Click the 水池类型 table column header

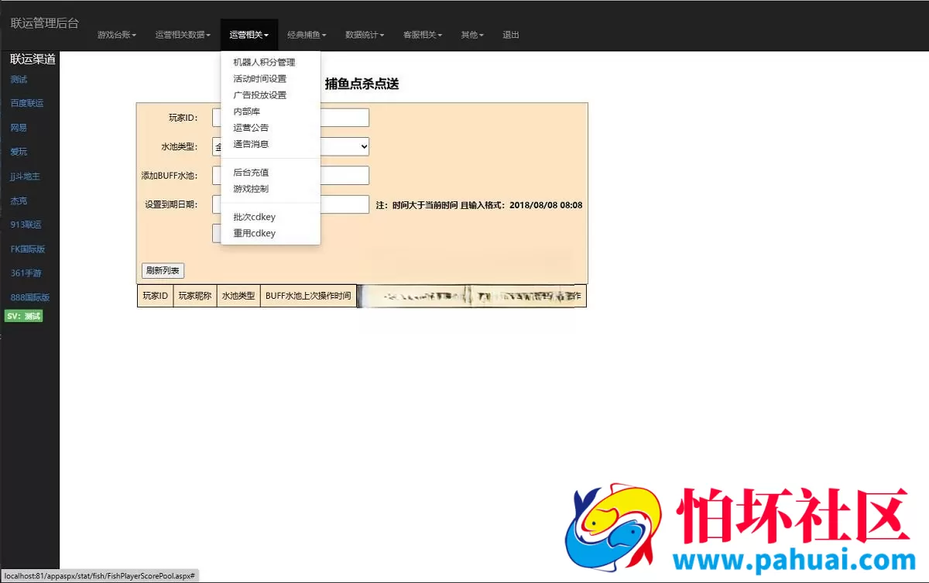click(238, 296)
